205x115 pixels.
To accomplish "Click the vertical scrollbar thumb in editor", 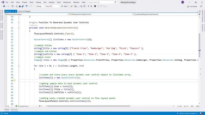I will click(199, 45).
